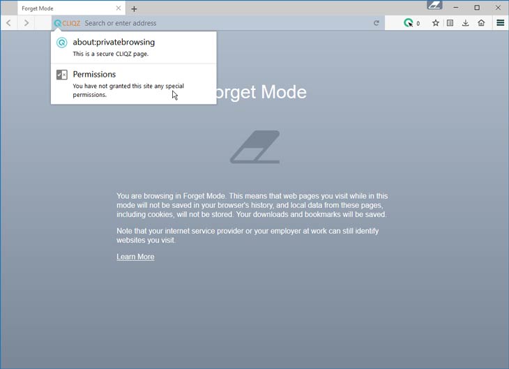Go back to previous page
The image size is (509, 369).
click(9, 23)
